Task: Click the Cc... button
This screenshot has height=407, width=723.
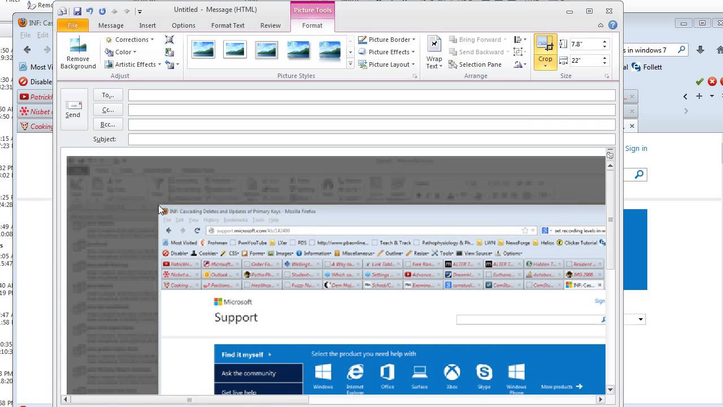Action: click(108, 110)
